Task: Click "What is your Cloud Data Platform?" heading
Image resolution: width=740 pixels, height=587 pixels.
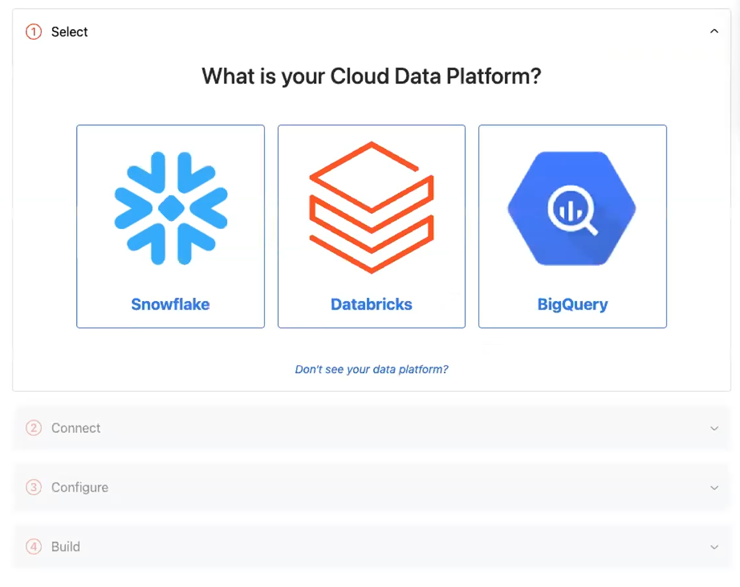Action: (x=372, y=76)
